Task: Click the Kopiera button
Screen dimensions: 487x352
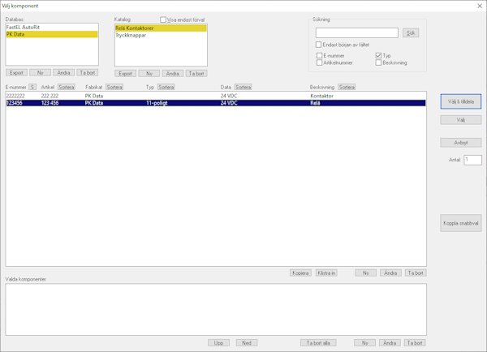Action: click(x=300, y=273)
